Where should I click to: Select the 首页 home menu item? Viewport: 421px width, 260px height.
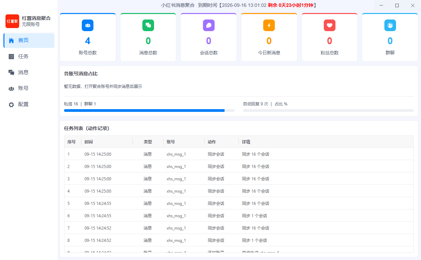click(x=29, y=40)
